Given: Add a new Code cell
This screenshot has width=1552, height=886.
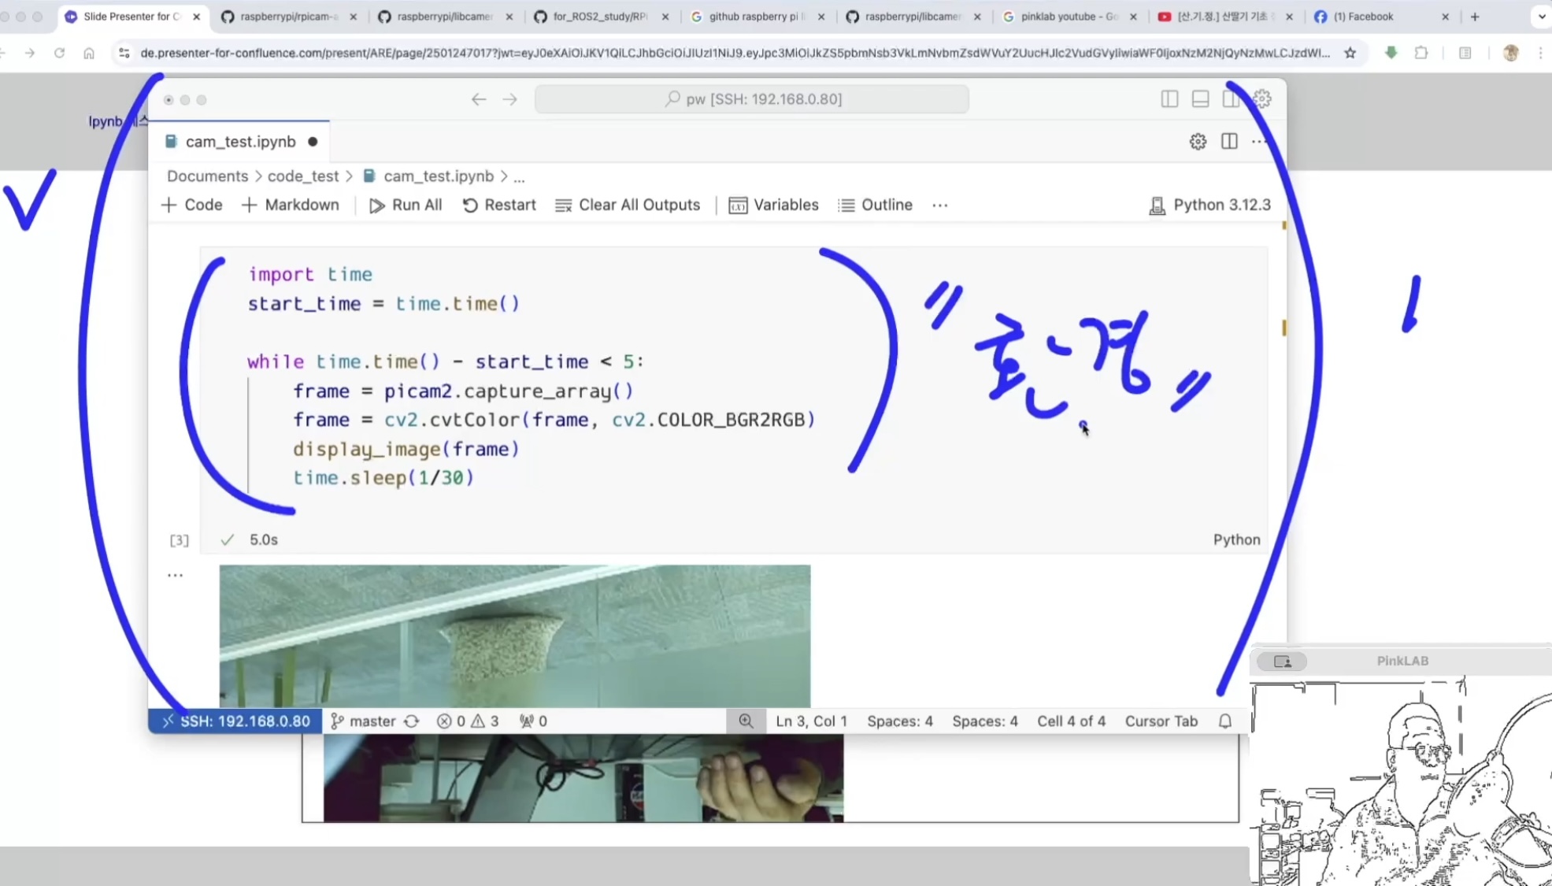Looking at the screenshot, I should (192, 205).
